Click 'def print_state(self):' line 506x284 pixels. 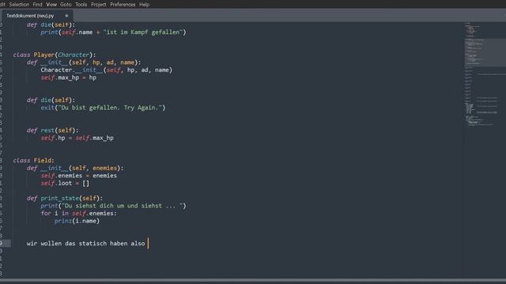point(65,198)
